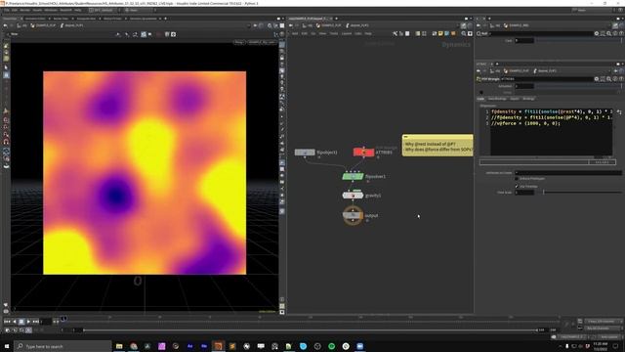625x352 pixels.
Task: Open the Render menu in the main menu bar
Action: (x=24, y=10)
